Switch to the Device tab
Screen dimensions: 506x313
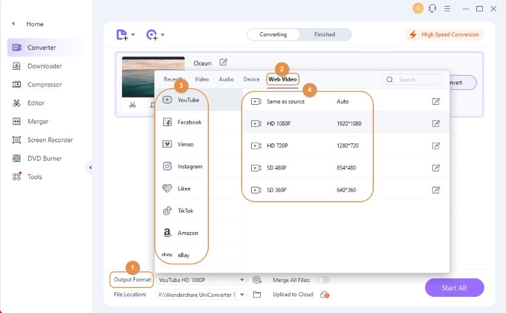tap(251, 79)
